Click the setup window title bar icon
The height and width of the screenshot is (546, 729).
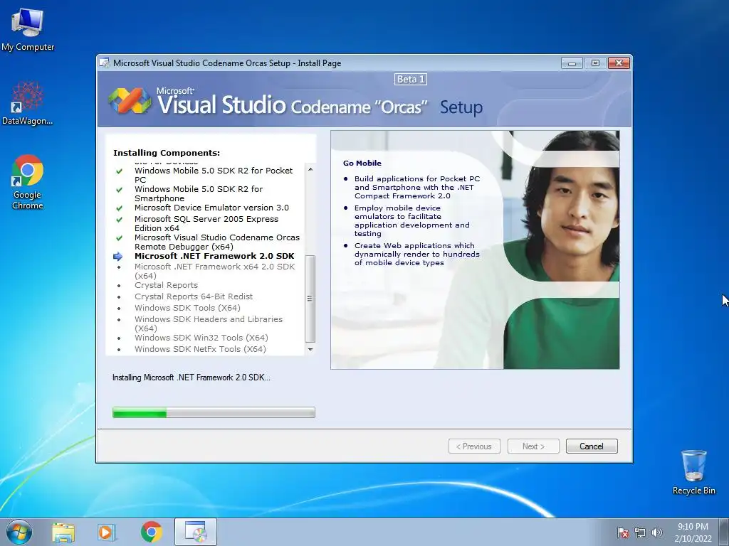coord(105,63)
